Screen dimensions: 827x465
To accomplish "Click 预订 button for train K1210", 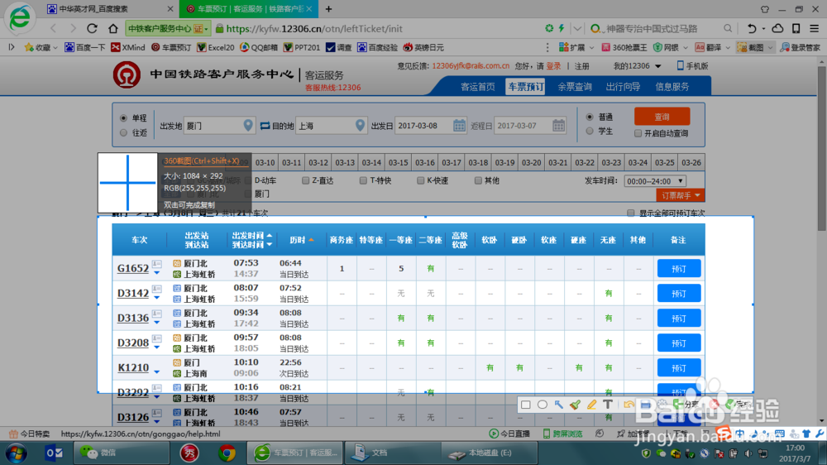I will coord(679,368).
